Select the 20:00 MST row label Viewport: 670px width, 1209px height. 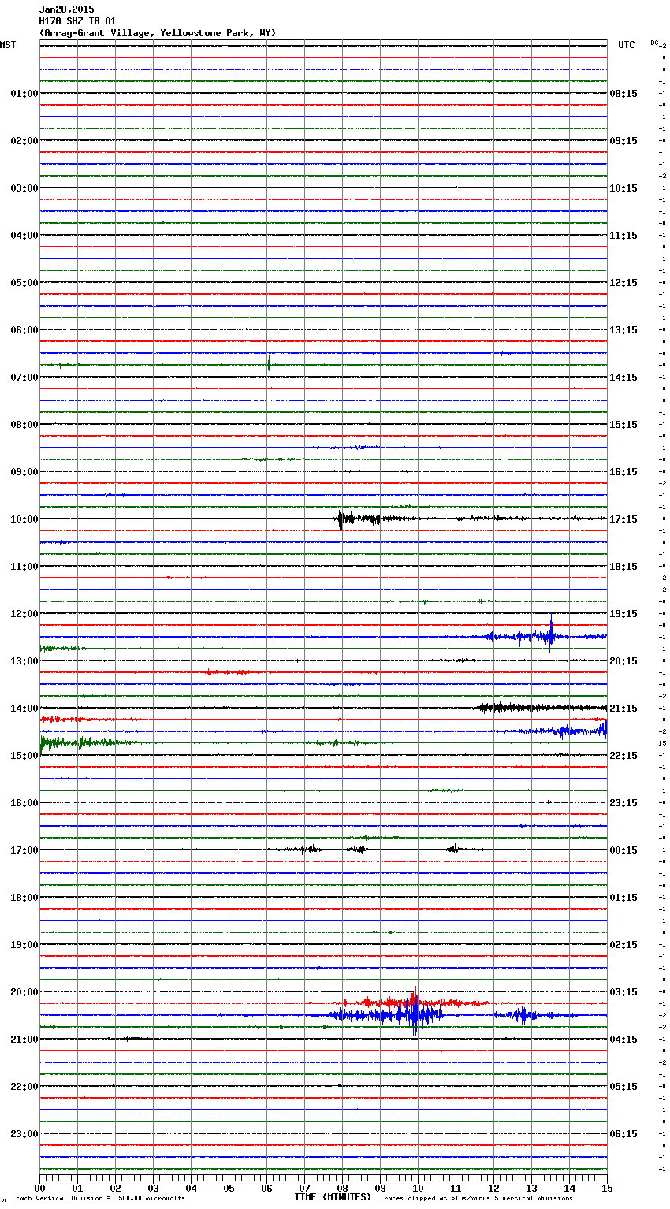pos(24,992)
